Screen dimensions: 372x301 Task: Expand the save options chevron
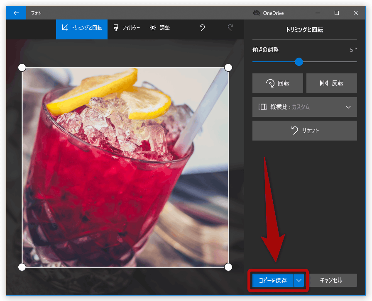299,280
